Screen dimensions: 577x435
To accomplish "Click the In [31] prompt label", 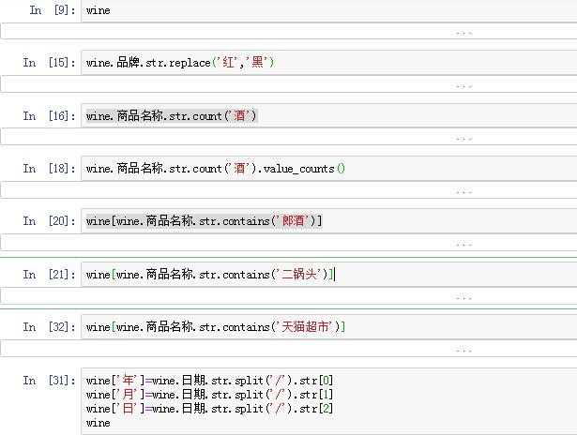I will pos(47,381).
